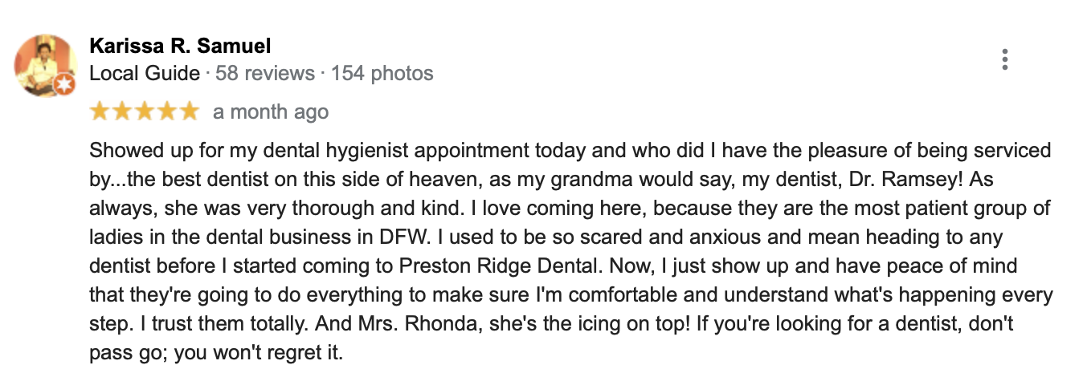The width and height of the screenshot is (1083, 369).
Task: Click the 'a month ago' timestamp
Action: point(271,112)
